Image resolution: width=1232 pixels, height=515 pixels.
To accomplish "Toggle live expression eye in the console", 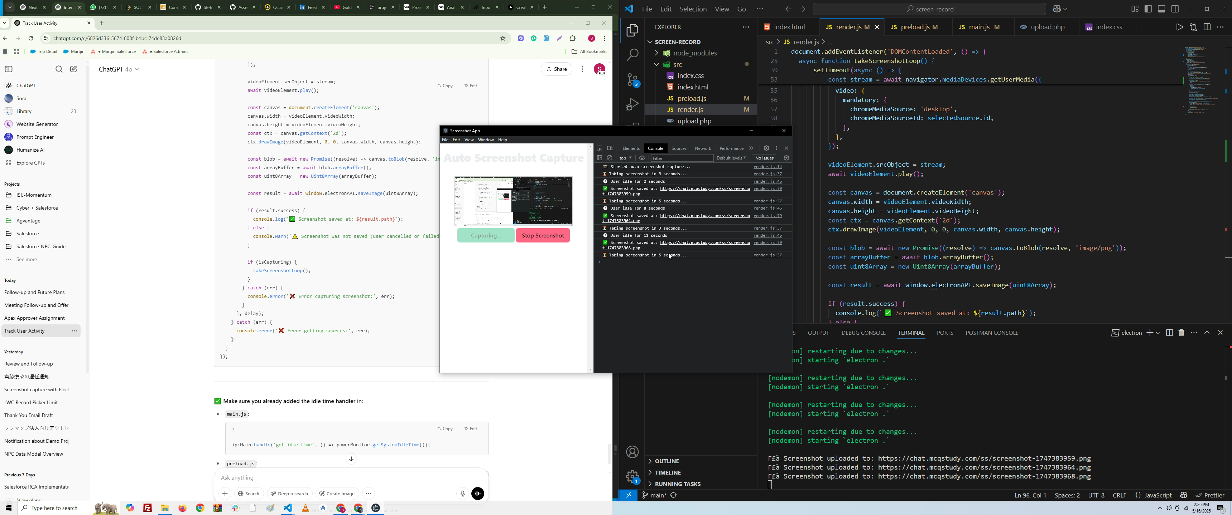I will click(642, 158).
